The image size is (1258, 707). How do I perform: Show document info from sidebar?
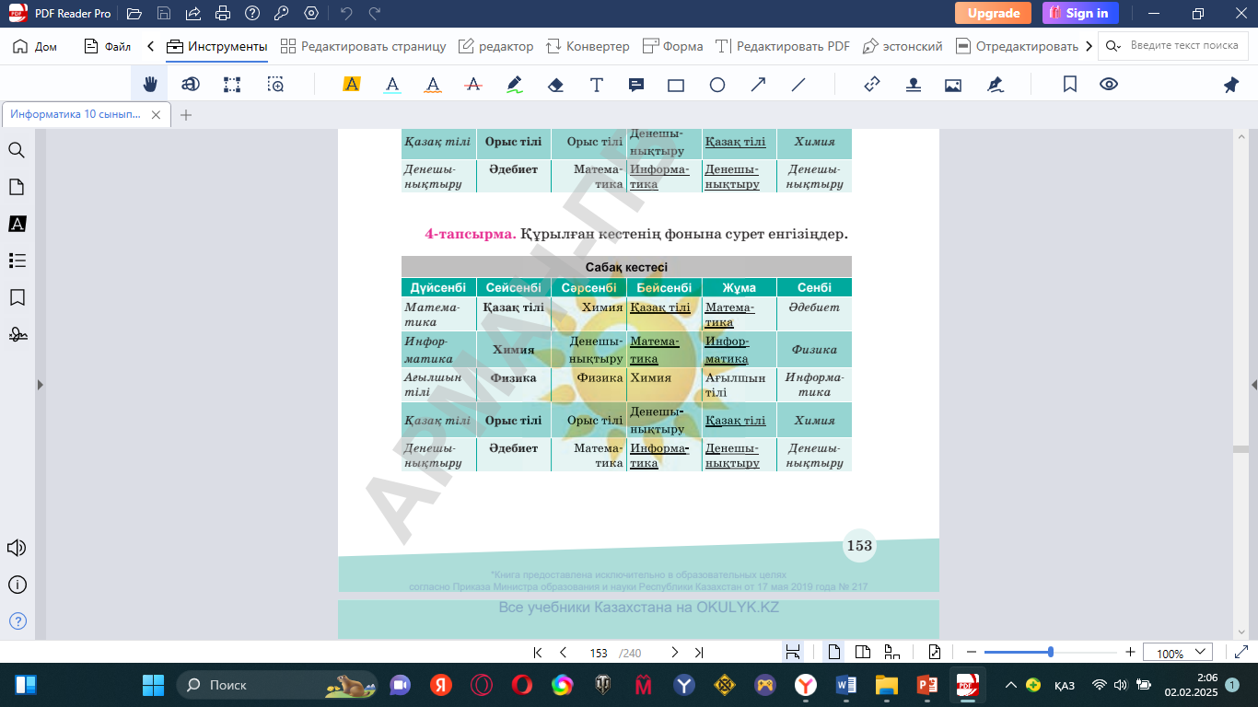point(17,585)
